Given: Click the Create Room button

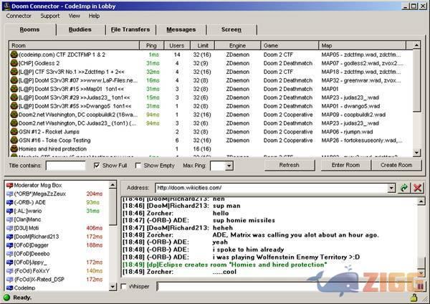Looking at the screenshot, I should click(396, 165).
